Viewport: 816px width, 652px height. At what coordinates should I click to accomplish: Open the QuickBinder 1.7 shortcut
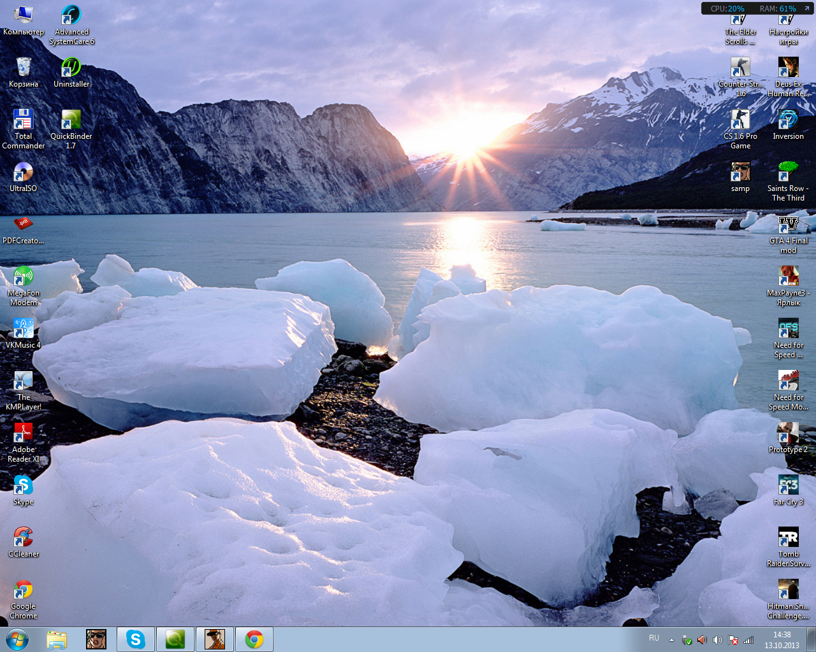point(71,129)
